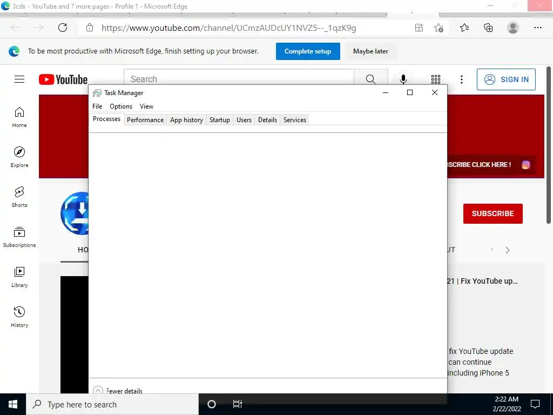Click the taskbar clock and date
The height and width of the screenshot is (415, 553).
(507, 404)
